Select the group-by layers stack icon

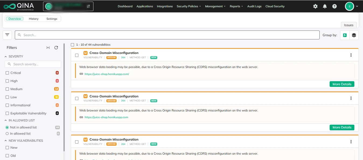(354, 35)
